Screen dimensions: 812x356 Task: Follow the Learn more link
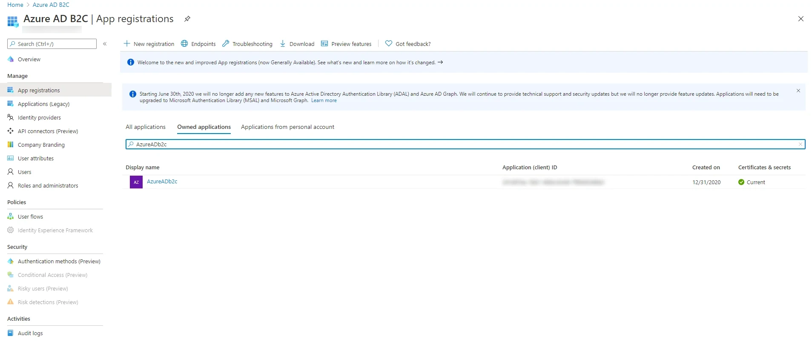(x=324, y=101)
